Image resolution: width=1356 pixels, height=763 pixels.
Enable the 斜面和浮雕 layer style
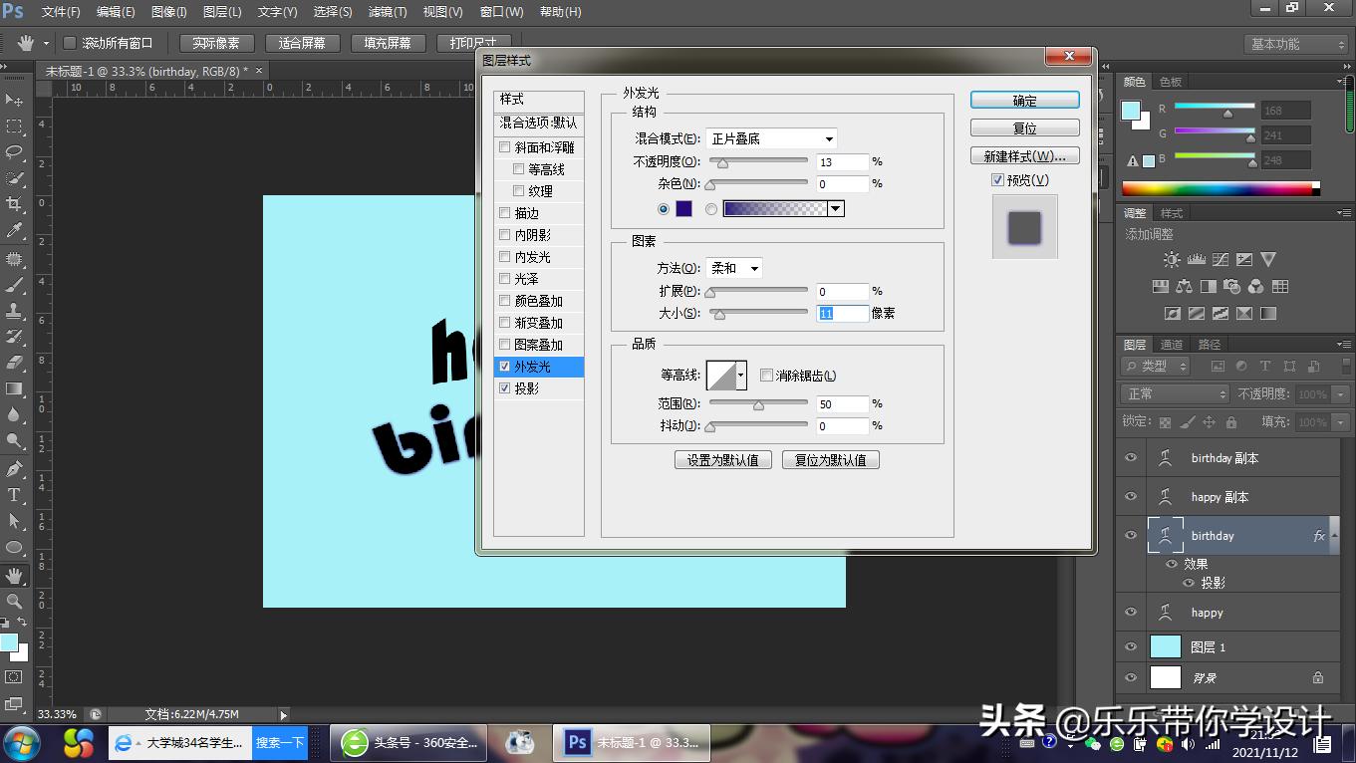505,146
